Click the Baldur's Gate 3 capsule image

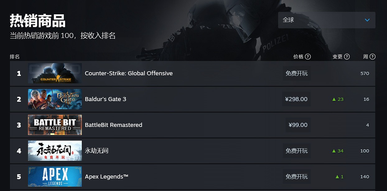55,99
